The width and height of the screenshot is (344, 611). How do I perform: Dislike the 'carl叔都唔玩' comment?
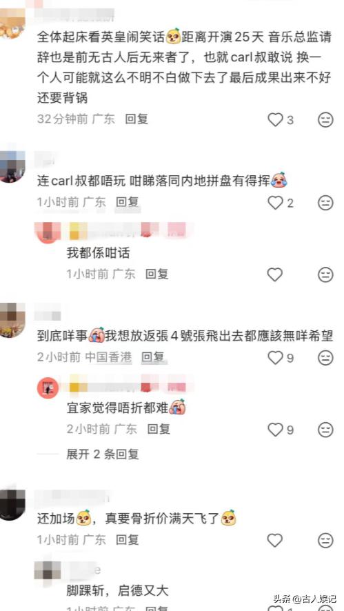tap(325, 203)
